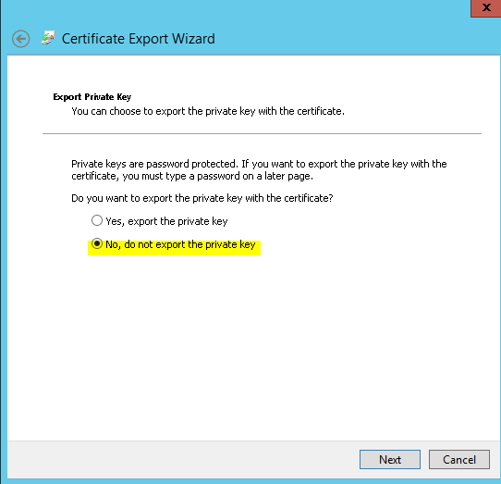Click the "Do you want to export" question text
The width and height of the screenshot is (501, 484).
(x=202, y=198)
